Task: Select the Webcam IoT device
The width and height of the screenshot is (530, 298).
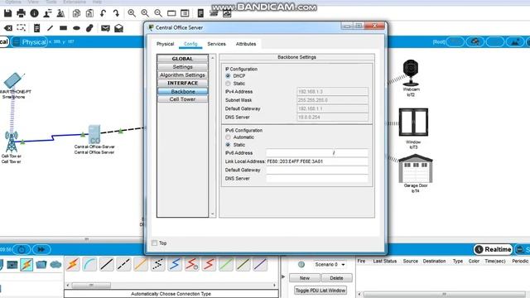Action: pos(411,73)
